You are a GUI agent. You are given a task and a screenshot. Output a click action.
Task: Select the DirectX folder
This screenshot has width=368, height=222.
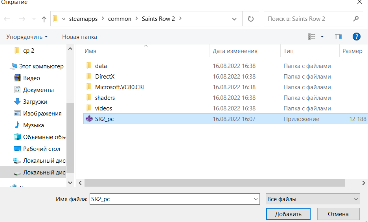point(105,77)
